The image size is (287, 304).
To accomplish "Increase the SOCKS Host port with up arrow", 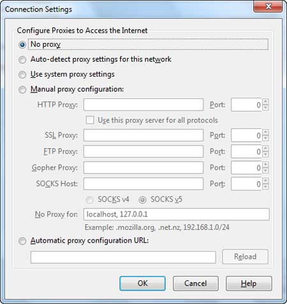I will 265,181.
